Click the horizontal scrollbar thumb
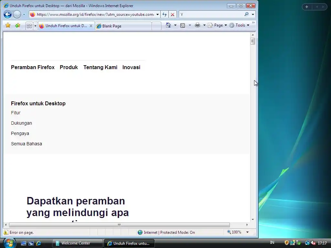331x248 pixels. click(x=119, y=225)
